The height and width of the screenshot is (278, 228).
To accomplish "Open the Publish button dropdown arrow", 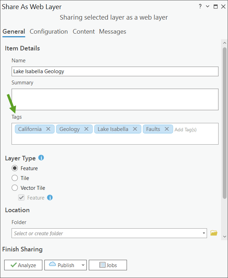I will click(83, 265).
